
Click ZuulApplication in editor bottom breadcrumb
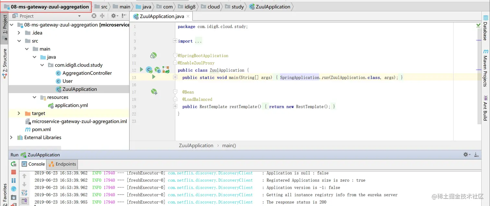point(196,146)
